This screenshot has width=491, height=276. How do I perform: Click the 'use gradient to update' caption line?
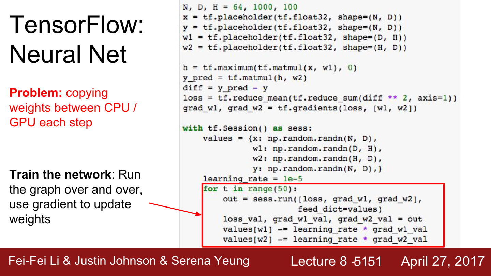click(70, 204)
